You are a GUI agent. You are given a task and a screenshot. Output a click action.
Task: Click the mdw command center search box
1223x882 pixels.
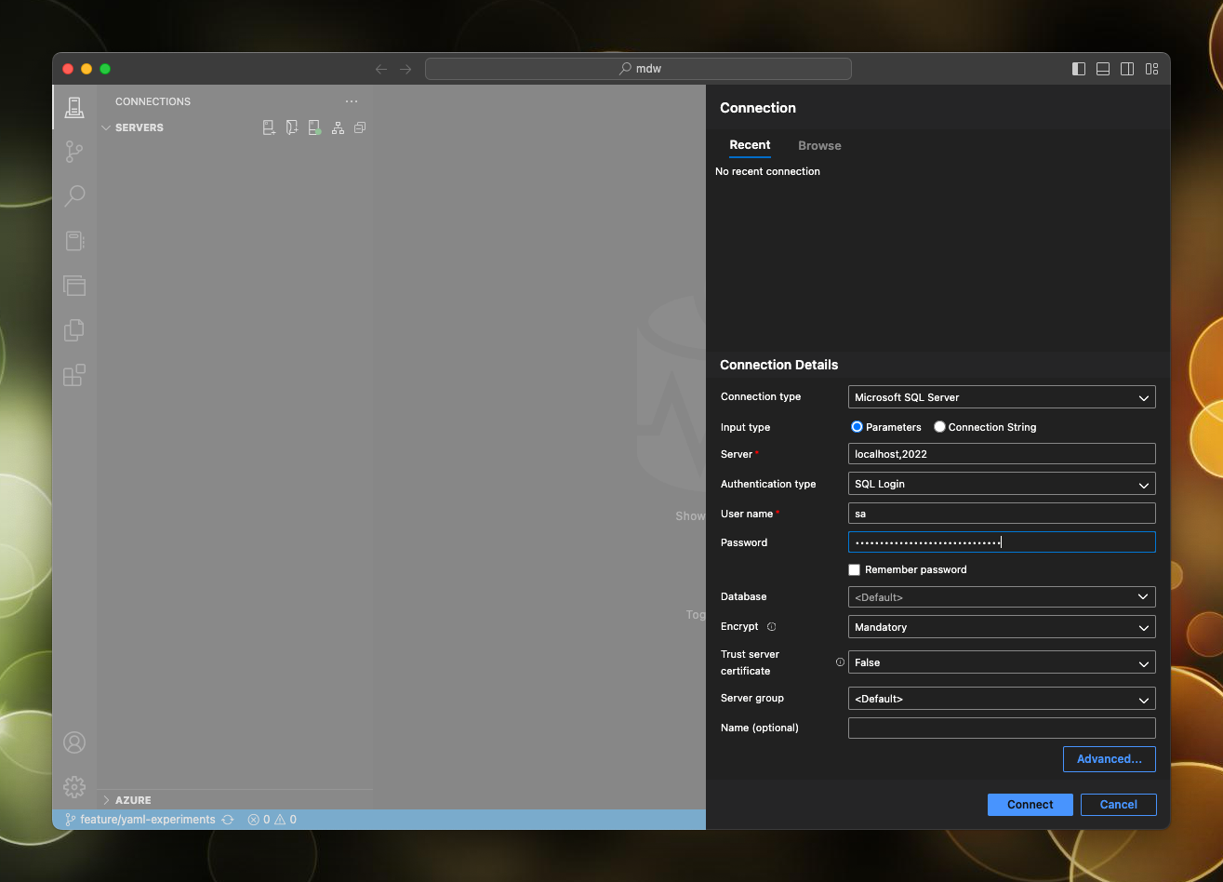(x=638, y=69)
